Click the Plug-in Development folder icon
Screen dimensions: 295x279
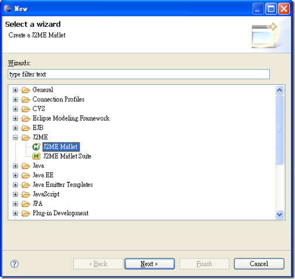tap(26, 213)
